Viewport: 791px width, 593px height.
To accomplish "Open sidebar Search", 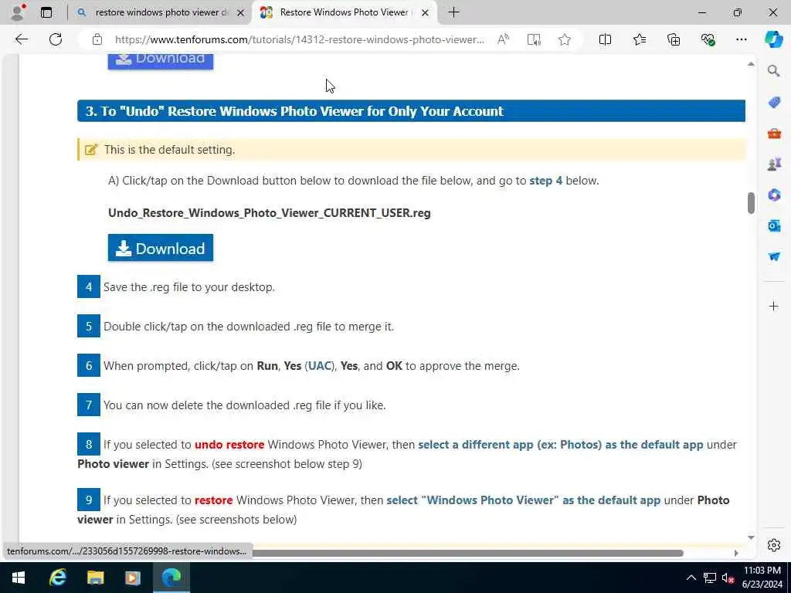I will point(774,71).
